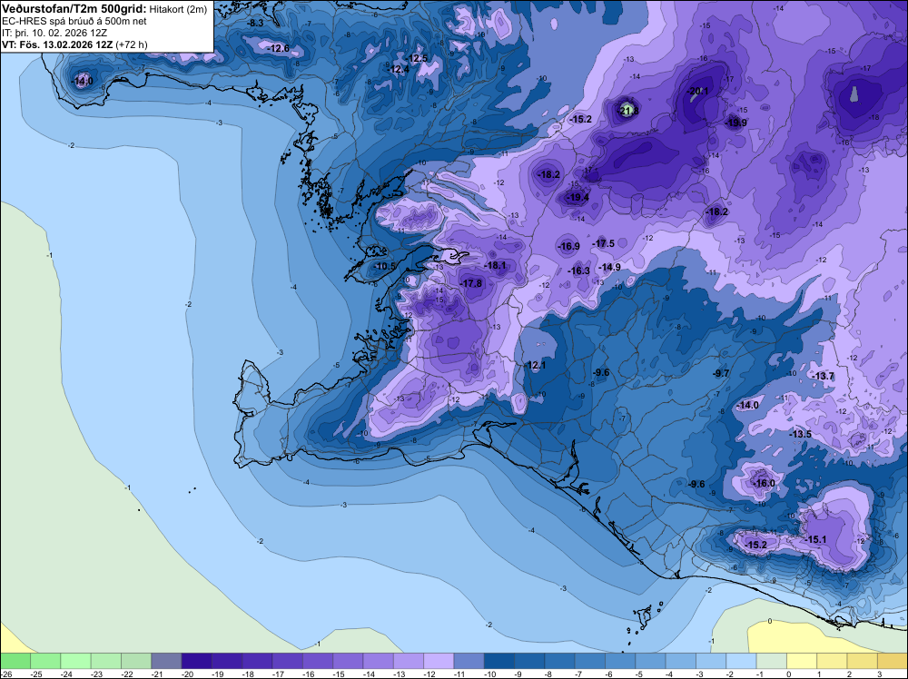Click the -15 label in the color scale
This screenshot has height=679, width=908.
(x=338, y=674)
